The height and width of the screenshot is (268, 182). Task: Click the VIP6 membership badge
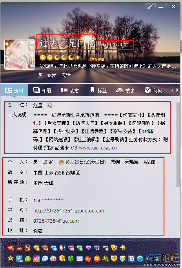(x=96, y=59)
